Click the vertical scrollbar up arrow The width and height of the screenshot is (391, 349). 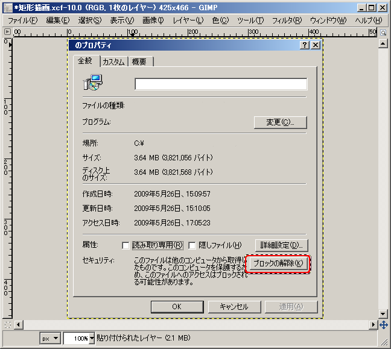tap(383, 44)
